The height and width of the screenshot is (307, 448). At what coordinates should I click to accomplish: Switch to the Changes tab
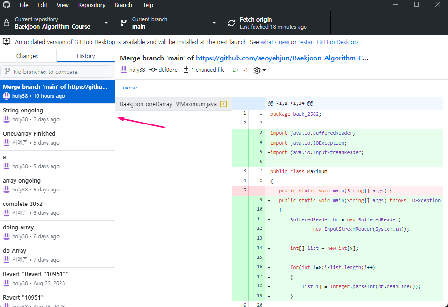pyautogui.click(x=27, y=56)
